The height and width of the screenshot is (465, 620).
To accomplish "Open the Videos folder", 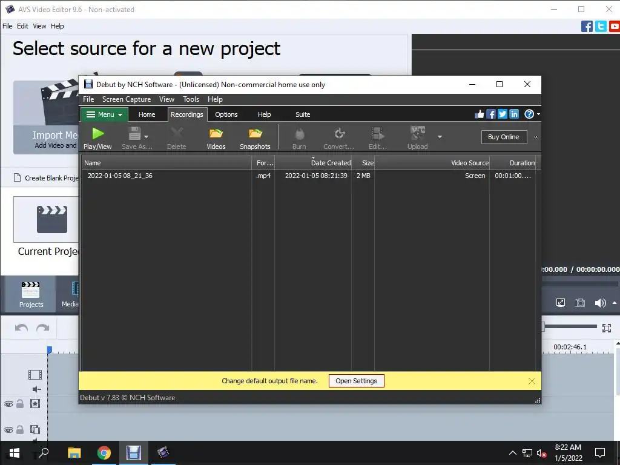I will pos(216,138).
